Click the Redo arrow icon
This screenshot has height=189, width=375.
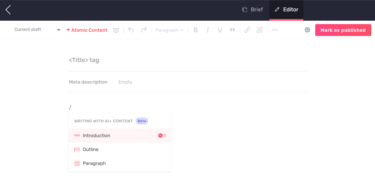144,30
